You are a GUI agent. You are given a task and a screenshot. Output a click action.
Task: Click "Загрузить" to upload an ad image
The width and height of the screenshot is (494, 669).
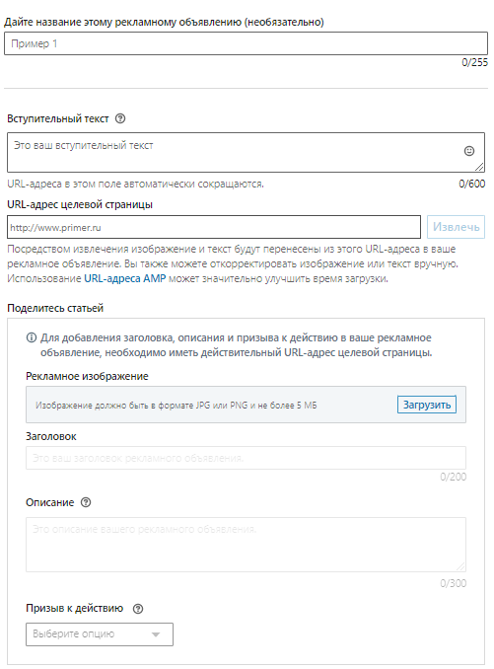click(x=427, y=405)
